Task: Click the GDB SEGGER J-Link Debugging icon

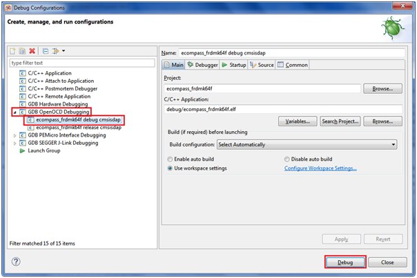Action: (x=23, y=143)
